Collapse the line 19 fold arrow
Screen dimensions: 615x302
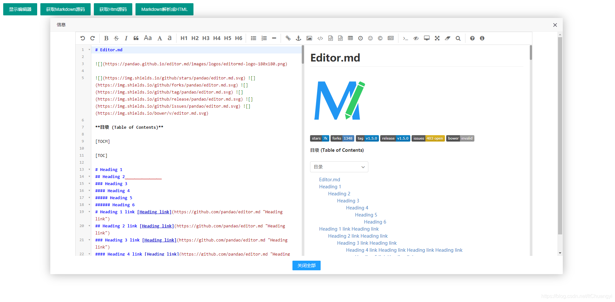click(89, 212)
